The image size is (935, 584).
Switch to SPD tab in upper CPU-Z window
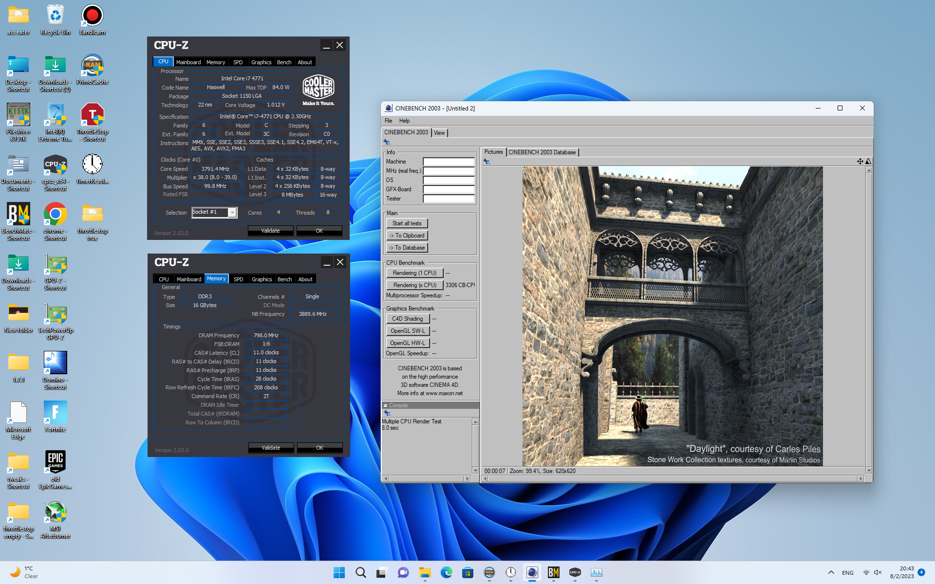click(238, 62)
